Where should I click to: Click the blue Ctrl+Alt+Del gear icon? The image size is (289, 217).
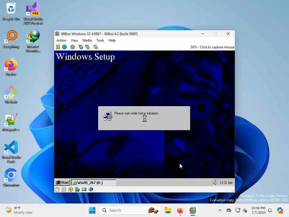coord(81,47)
